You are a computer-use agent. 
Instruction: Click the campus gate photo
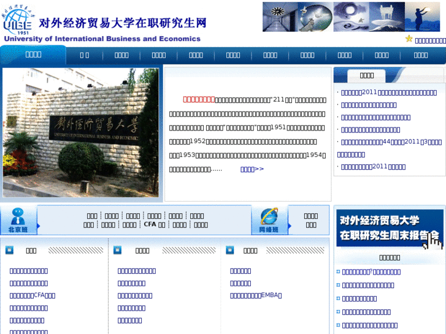(x=81, y=132)
